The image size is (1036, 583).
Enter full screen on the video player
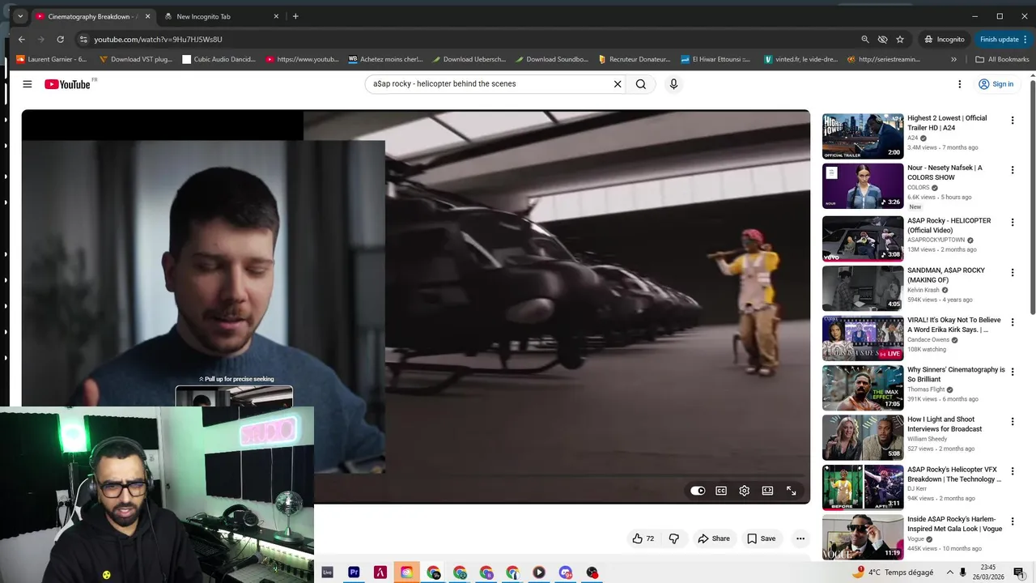(791, 491)
